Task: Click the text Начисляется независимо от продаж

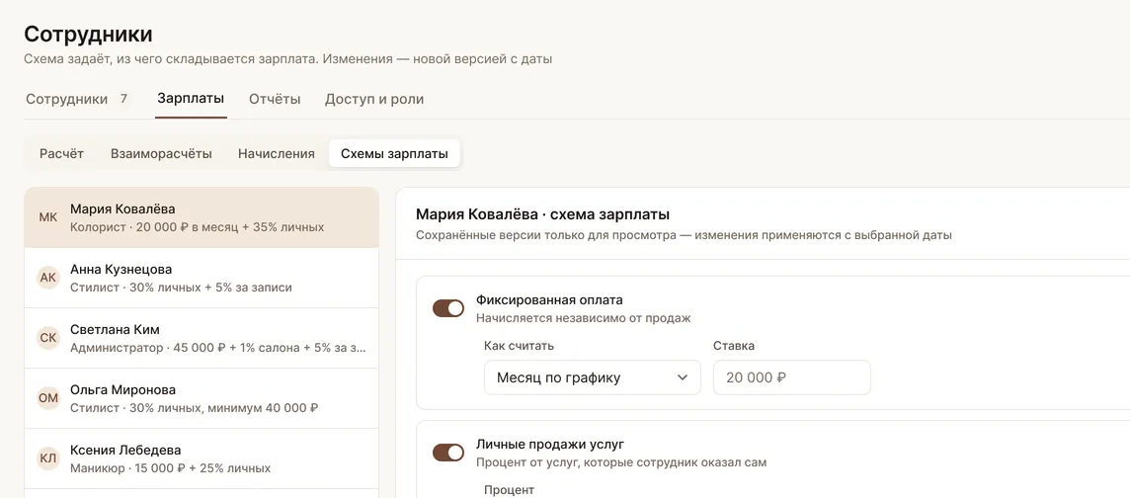Action: click(583, 318)
